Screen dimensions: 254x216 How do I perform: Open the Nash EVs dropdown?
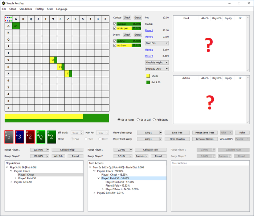pyautogui.click(x=157, y=43)
